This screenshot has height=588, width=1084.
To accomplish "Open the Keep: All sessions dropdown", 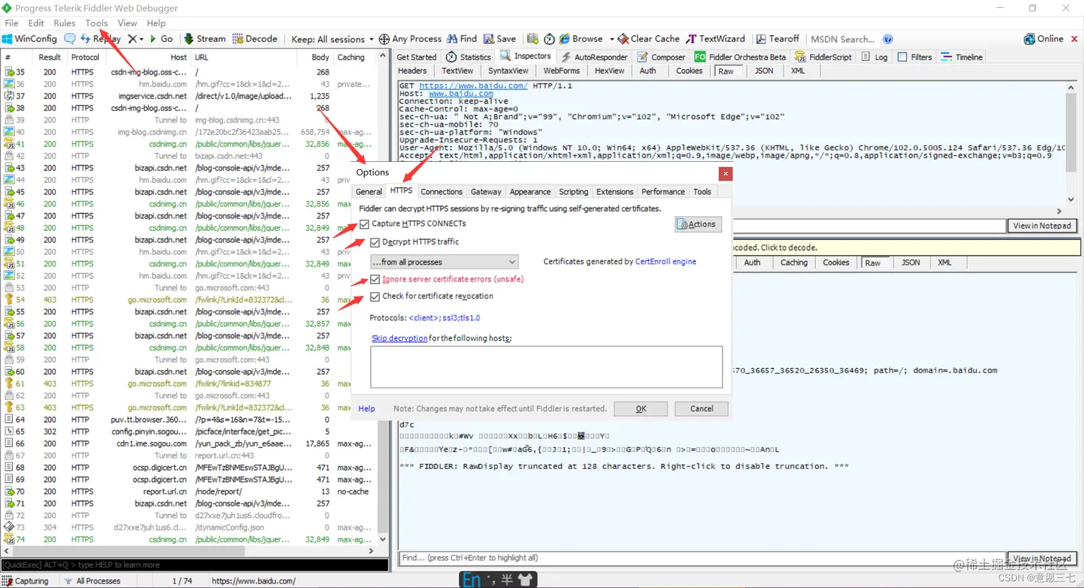I will point(333,39).
